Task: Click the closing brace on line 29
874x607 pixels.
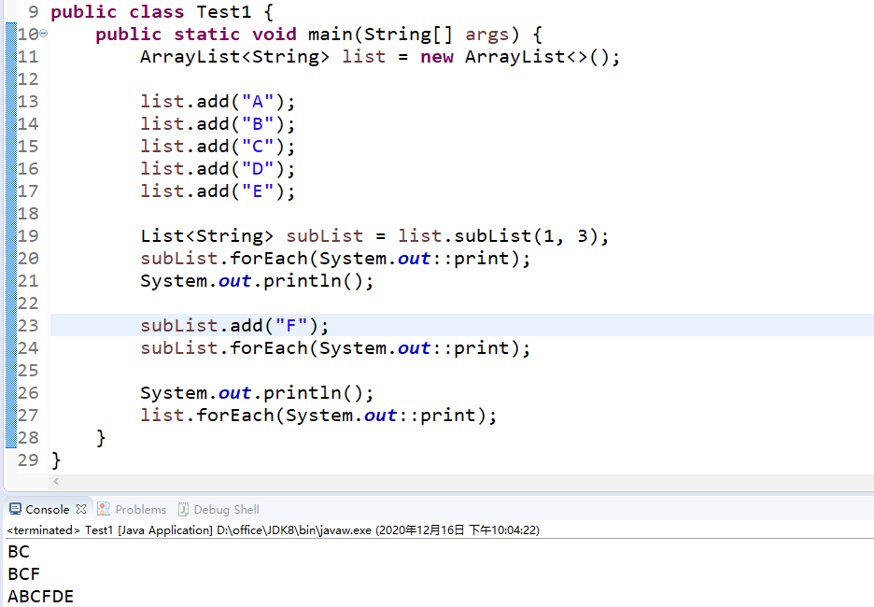Action: tap(56, 460)
